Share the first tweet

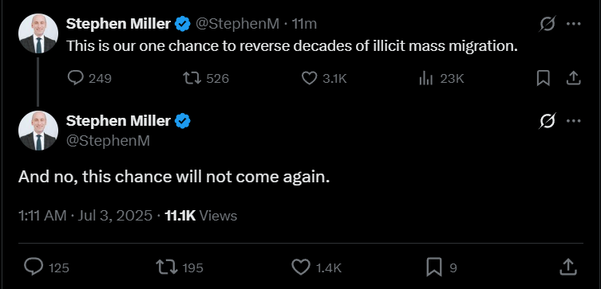573,78
